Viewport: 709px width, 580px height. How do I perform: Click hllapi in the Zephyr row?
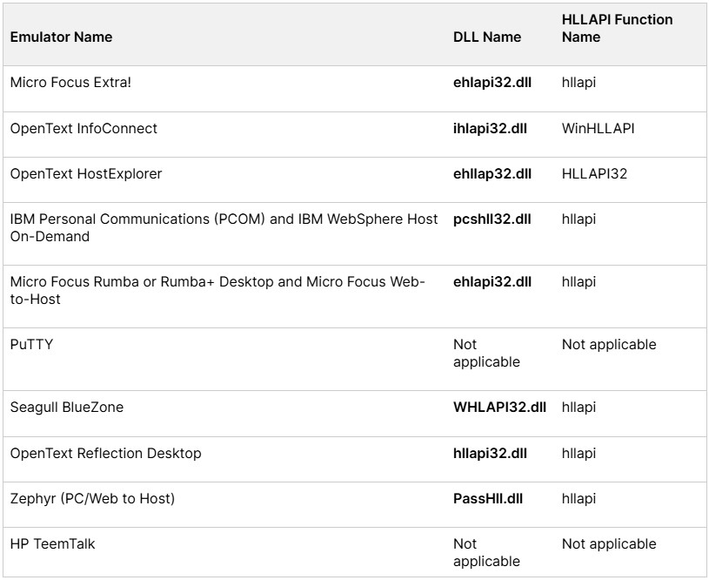tap(579, 498)
